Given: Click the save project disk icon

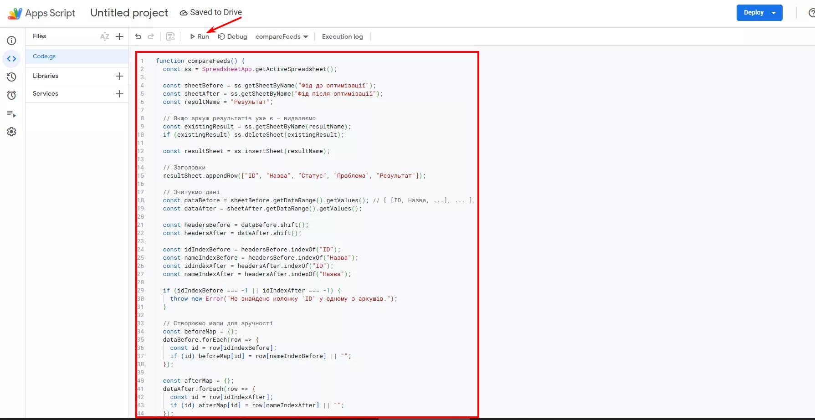Looking at the screenshot, I should pos(170,36).
